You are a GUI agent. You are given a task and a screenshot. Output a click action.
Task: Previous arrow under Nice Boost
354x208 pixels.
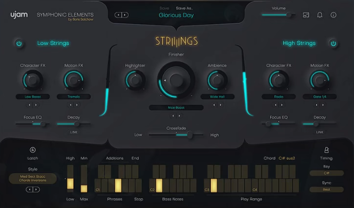[173, 116]
